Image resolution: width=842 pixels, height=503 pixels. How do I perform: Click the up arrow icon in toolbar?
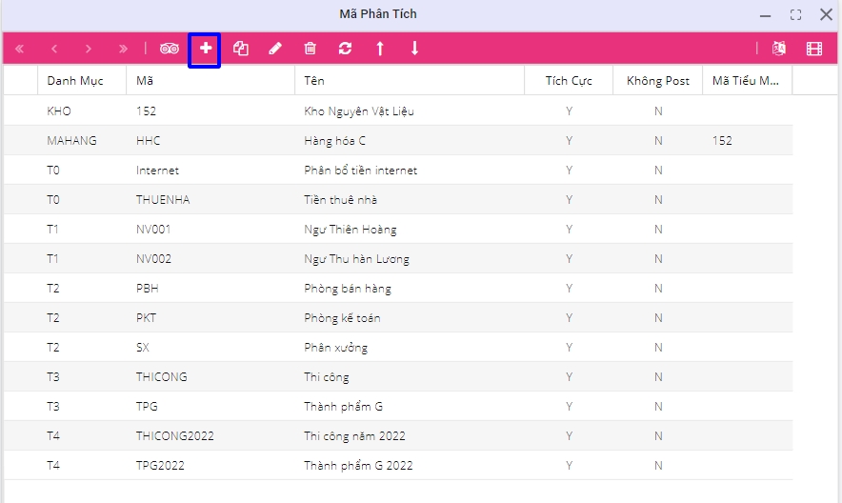click(x=380, y=49)
